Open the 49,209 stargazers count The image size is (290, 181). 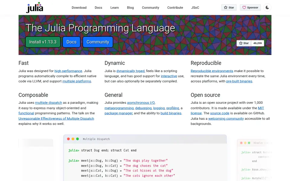point(257,43)
